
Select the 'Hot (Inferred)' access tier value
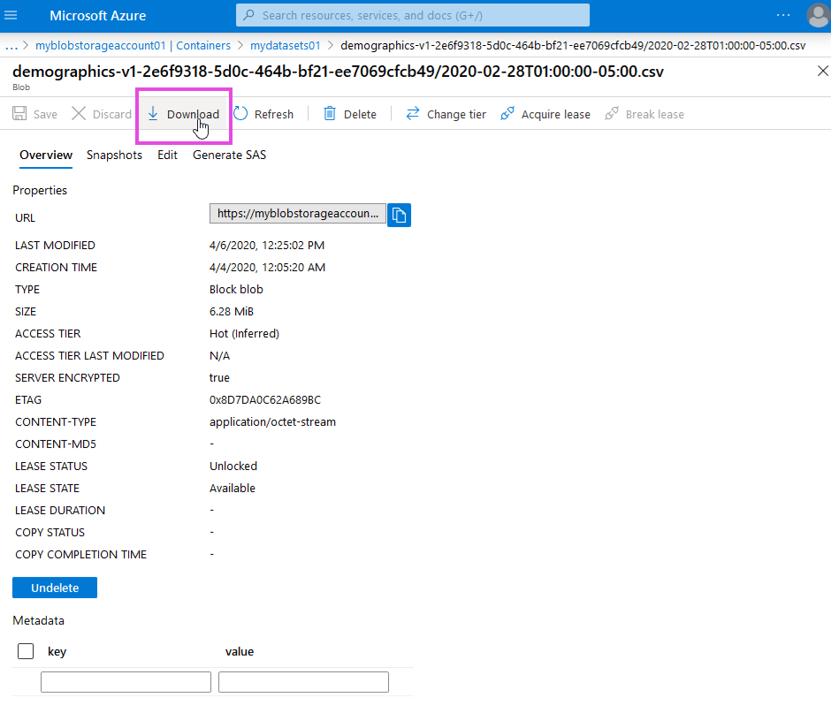pyautogui.click(x=244, y=334)
